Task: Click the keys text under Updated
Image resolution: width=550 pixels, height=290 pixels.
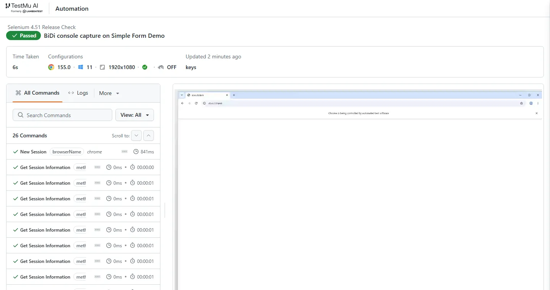Action: 191,67
